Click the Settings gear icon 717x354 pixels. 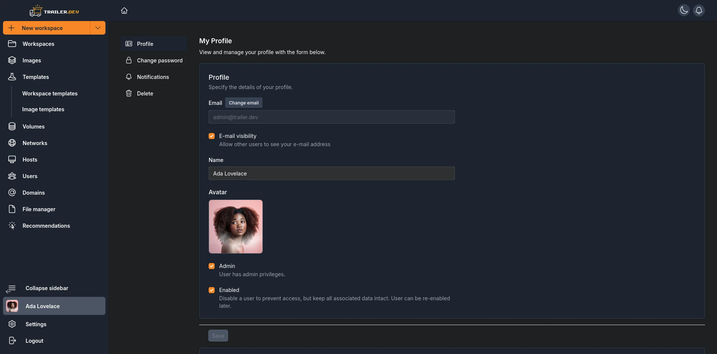point(12,324)
